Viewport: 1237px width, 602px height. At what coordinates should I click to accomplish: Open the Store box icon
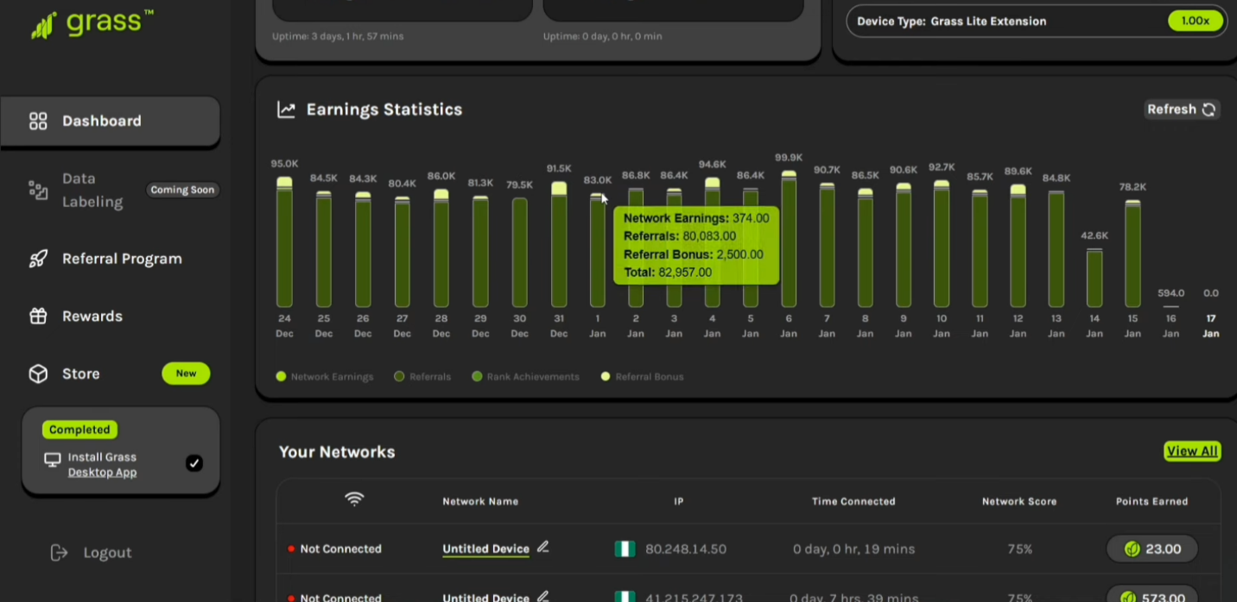point(38,373)
